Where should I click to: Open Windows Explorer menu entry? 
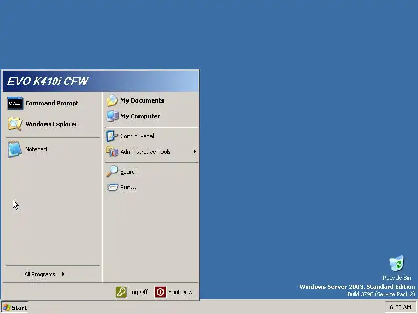[x=51, y=124]
